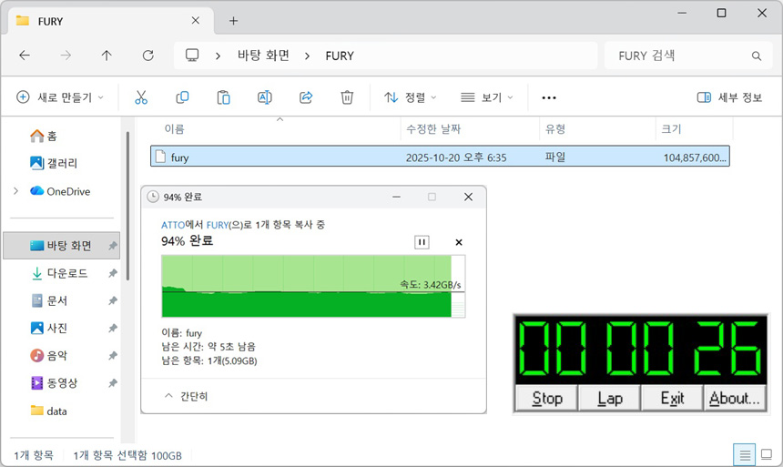Open the 정렬 sort dropdown

tap(410, 97)
